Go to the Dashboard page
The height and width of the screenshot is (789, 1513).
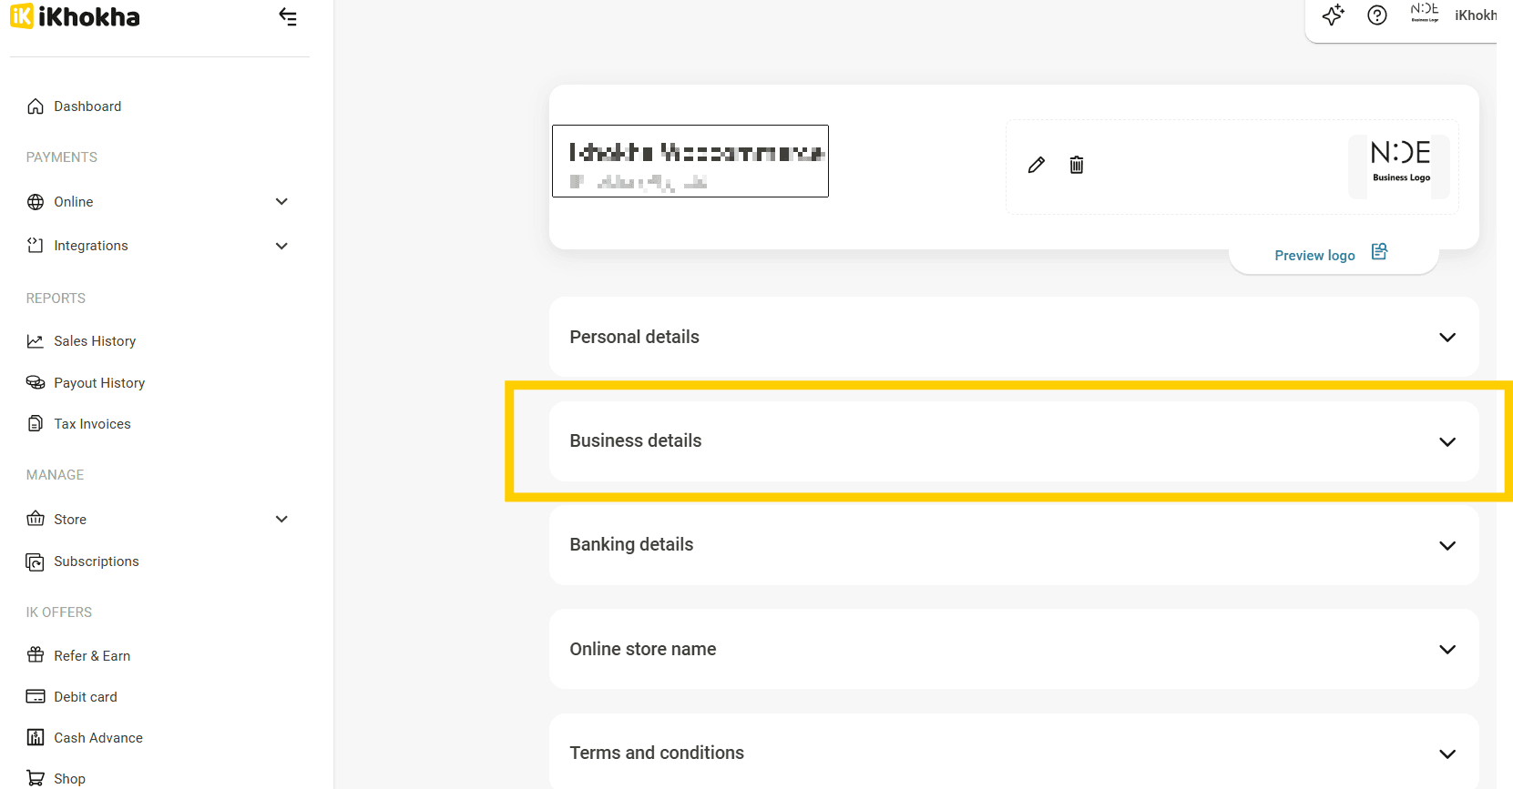click(x=87, y=106)
